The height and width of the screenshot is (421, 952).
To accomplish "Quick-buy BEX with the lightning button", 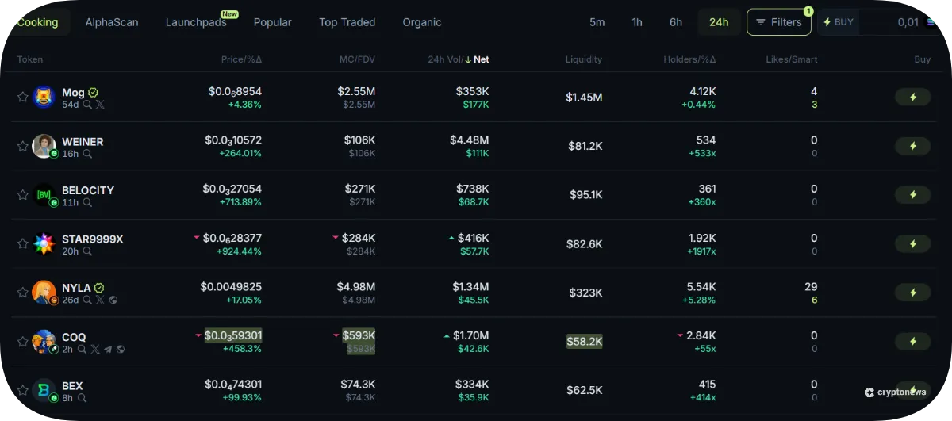I will pyautogui.click(x=912, y=390).
